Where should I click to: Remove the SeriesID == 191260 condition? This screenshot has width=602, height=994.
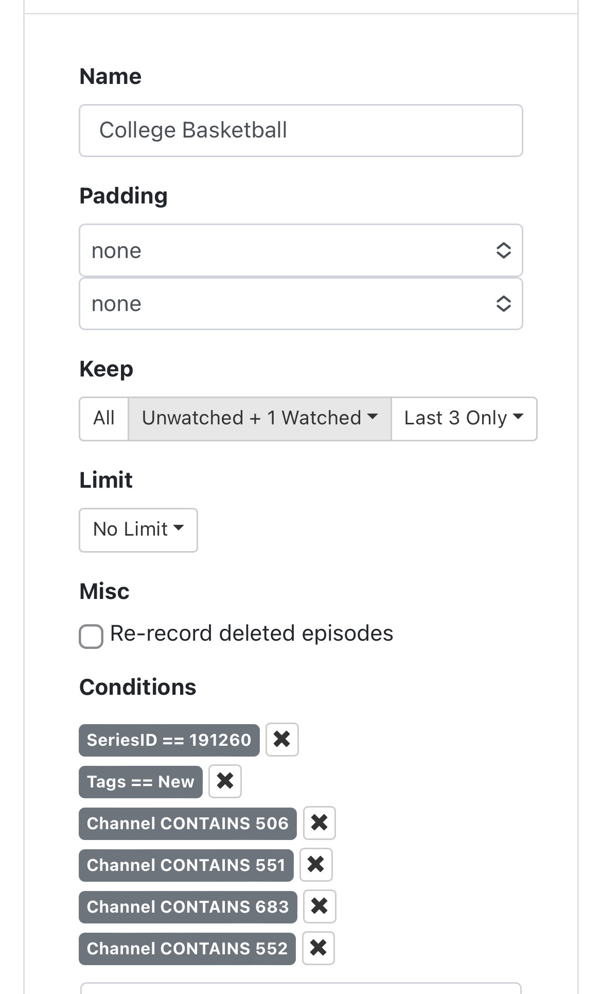pos(282,740)
